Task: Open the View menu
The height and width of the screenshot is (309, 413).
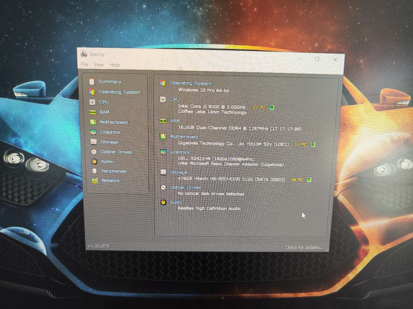Action: [x=98, y=65]
